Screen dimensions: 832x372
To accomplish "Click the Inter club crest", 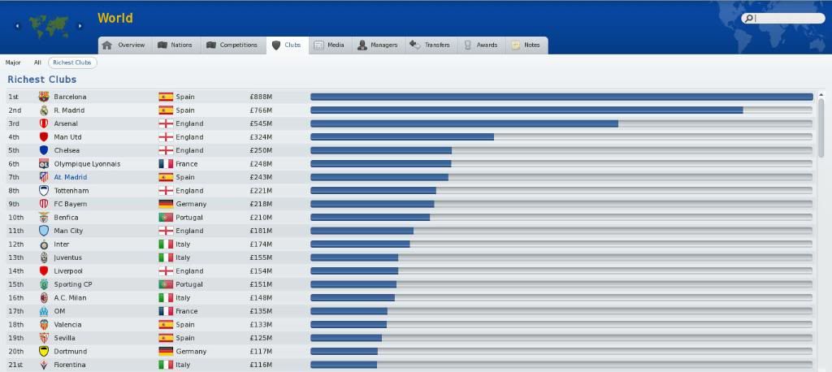I will click(x=44, y=244).
